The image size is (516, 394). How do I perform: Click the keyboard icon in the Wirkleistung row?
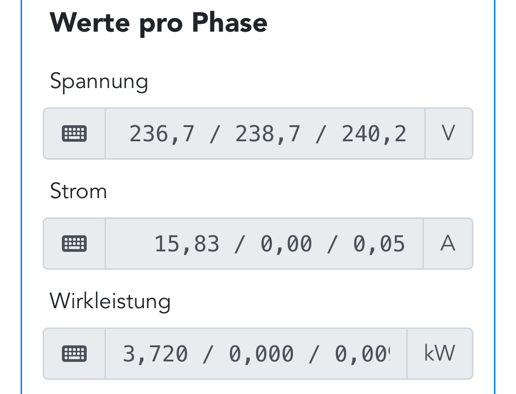(74, 354)
